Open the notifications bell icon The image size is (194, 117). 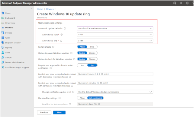(181, 3)
